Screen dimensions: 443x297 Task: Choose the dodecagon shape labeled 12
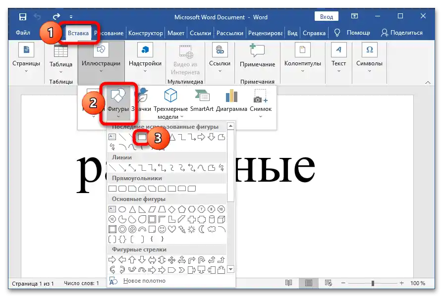112,219
